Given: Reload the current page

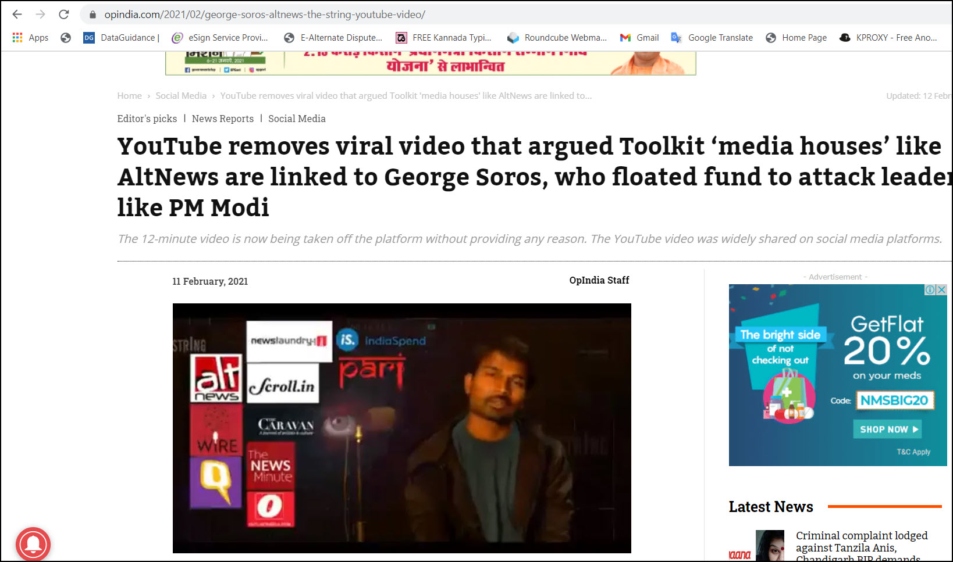Looking at the screenshot, I should pos(63,14).
